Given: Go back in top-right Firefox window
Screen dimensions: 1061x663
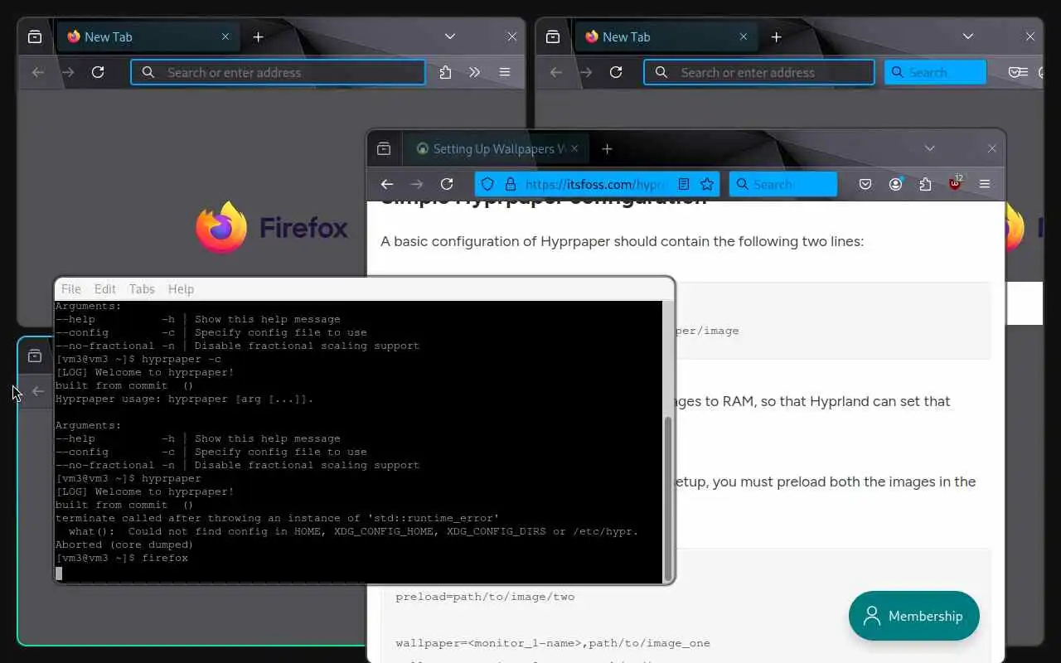Looking at the screenshot, I should (x=556, y=72).
